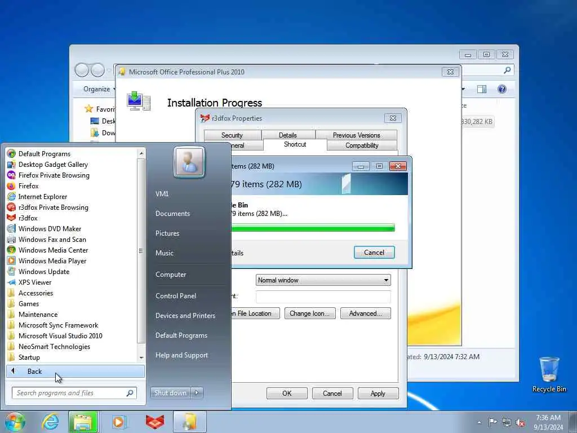This screenshot has height=433, width=577.
Task: Click the Advanced button
Action: (x=365, y=313)
